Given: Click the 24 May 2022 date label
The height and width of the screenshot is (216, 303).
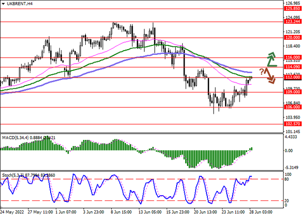Looking at the screenshot, I should point(12,212).
